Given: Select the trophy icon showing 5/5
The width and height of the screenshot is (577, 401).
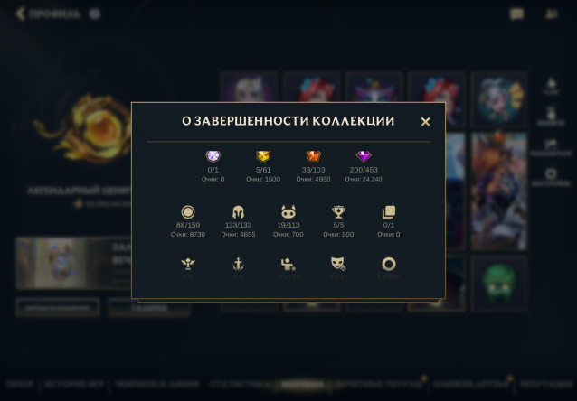Looking at the screenshot, I should coord(338,212).
